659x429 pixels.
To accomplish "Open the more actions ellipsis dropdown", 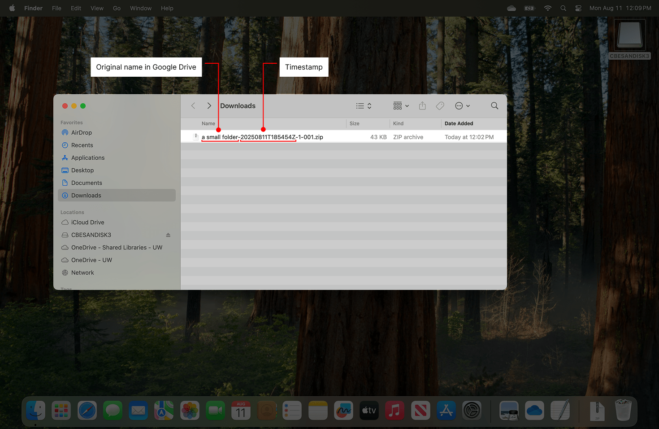I will (462, 105).
